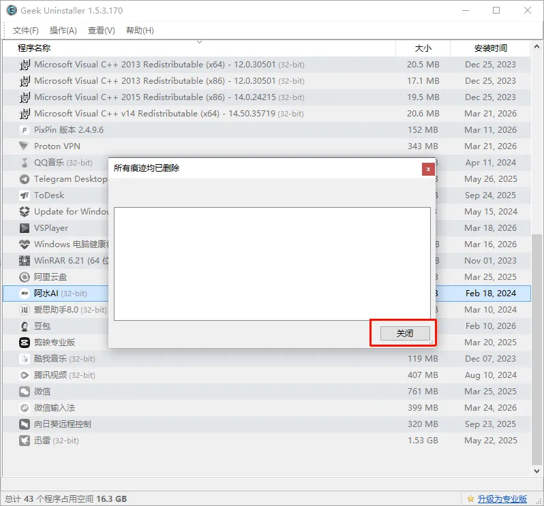Viewport: 544px width, 506px height.
Task: Click the 微信 app icon
Action: coord(25,392)
